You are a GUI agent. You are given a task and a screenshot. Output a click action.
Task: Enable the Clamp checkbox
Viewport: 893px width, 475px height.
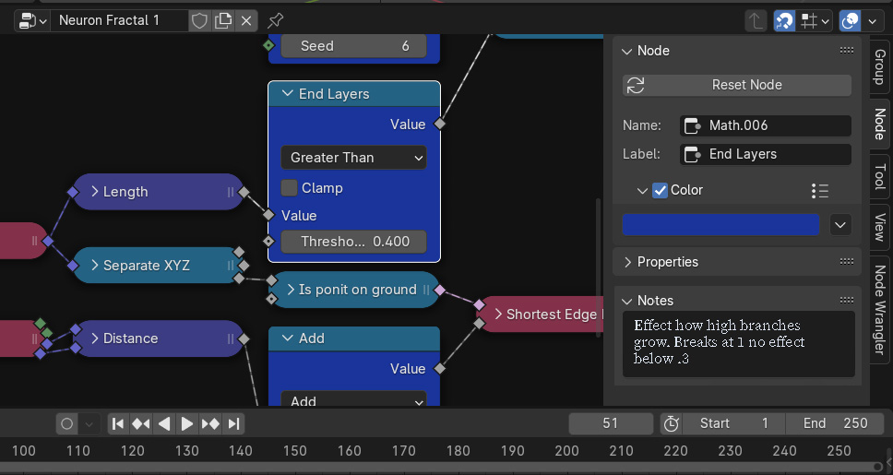(x=290, y=188)
